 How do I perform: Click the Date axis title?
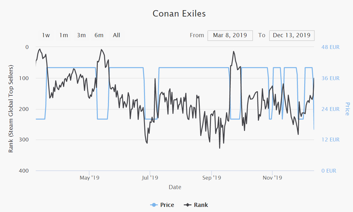click(175, 187)
